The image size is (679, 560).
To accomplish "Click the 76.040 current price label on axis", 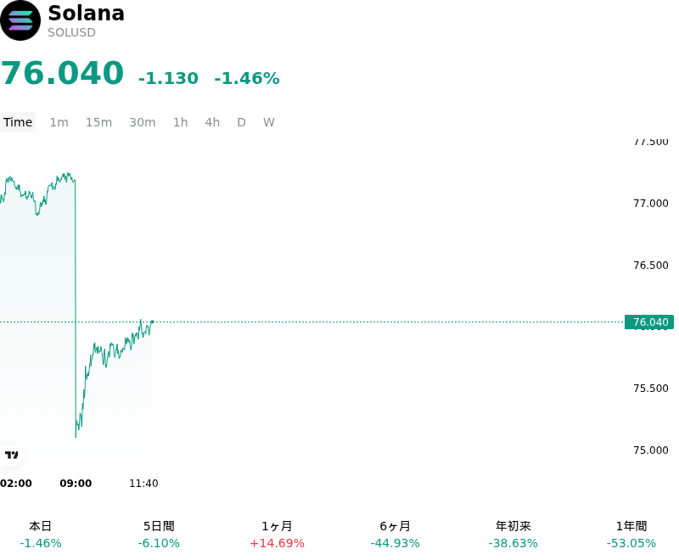I will (x=649, y=322).
